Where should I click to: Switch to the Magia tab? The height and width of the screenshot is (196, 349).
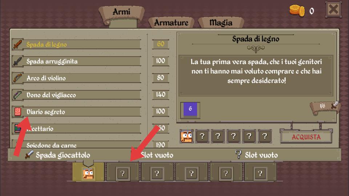click(221, 23)
